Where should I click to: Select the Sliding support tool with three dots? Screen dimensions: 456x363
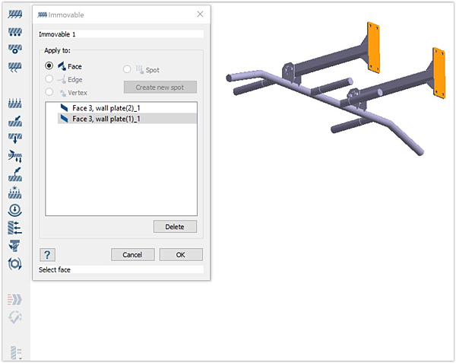point(15,32)
